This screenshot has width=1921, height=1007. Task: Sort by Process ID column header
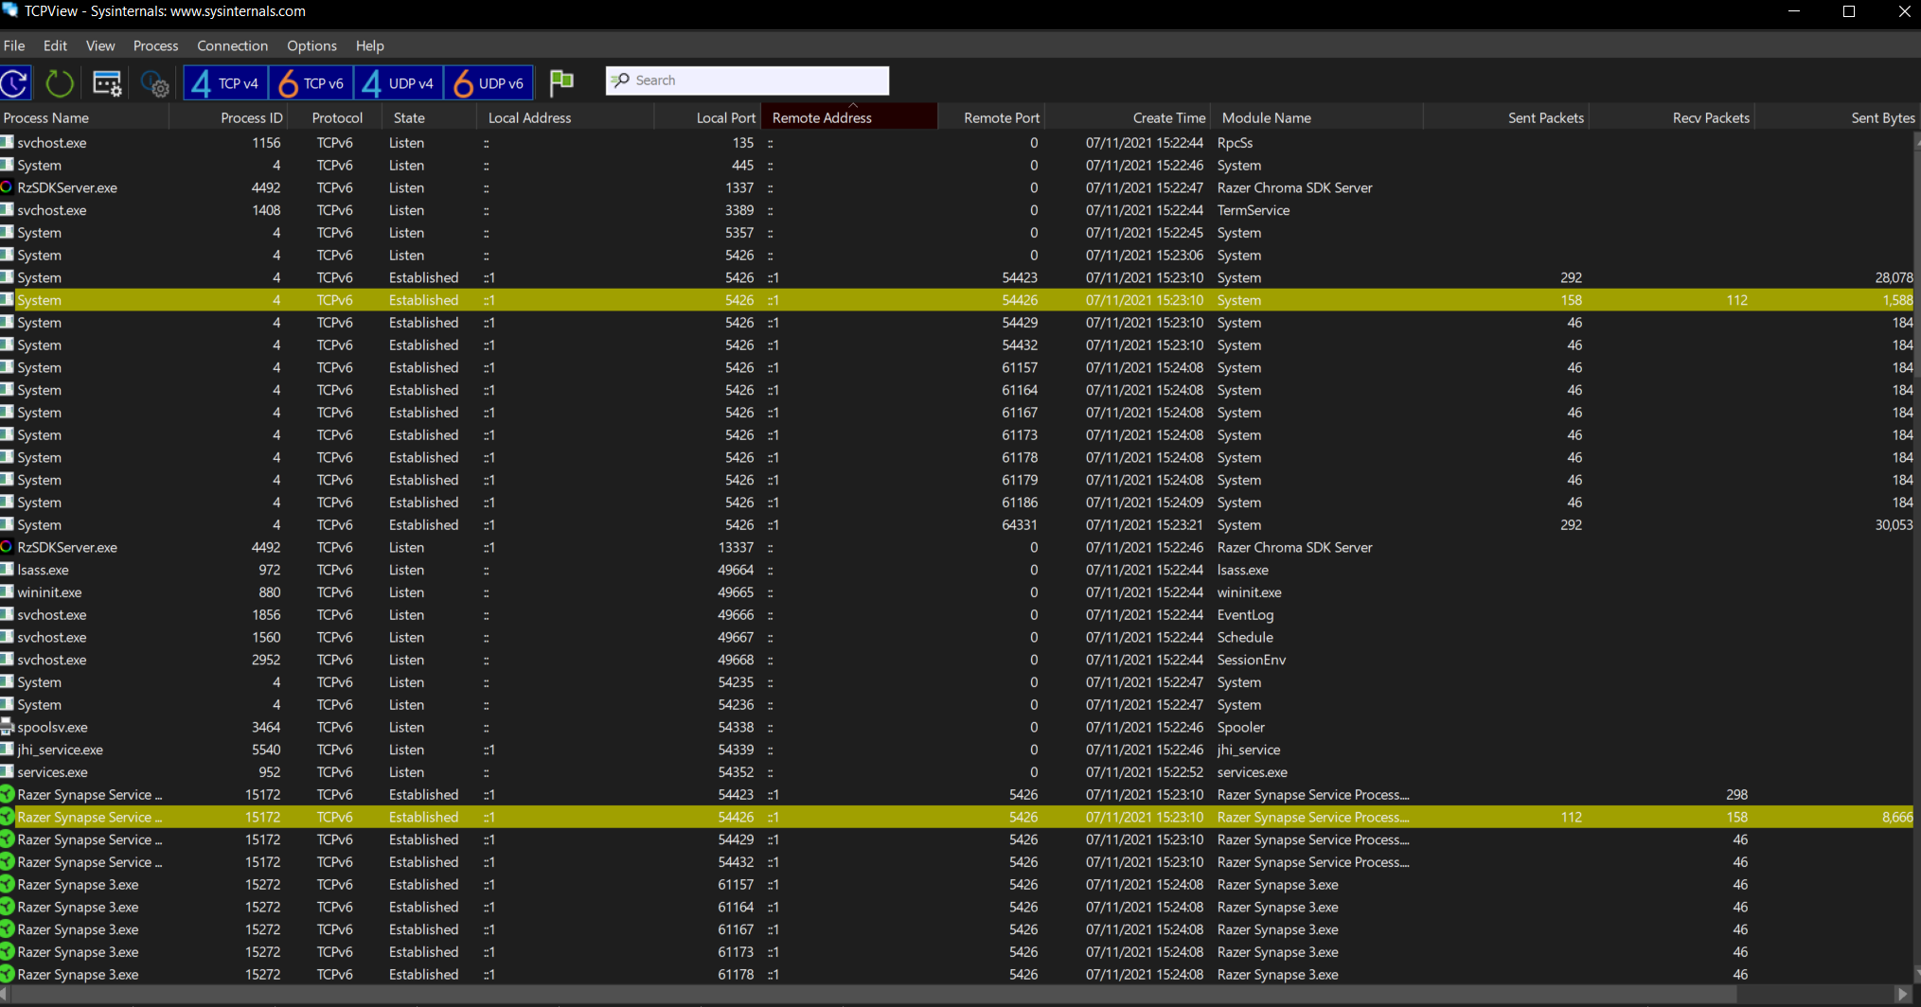(228, 117)
